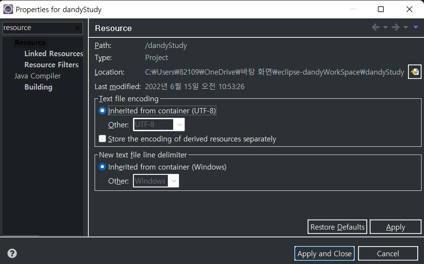The width and height of the screenshot is (424, 264).
Task: Click the Show In System Explorer icon
Action: 414,72
